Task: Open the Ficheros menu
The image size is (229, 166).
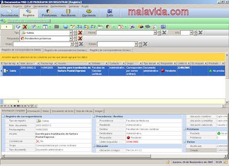Action: [6, 6]
